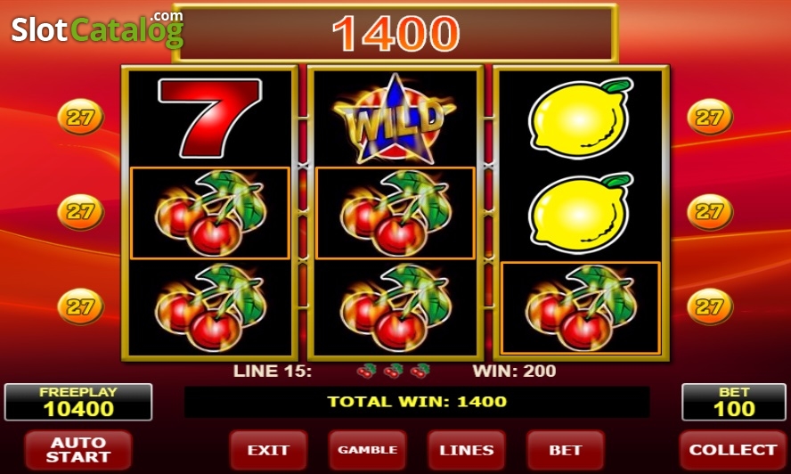
Task: Click the middle-left orange 27 coin
Action: click(81, 212)
